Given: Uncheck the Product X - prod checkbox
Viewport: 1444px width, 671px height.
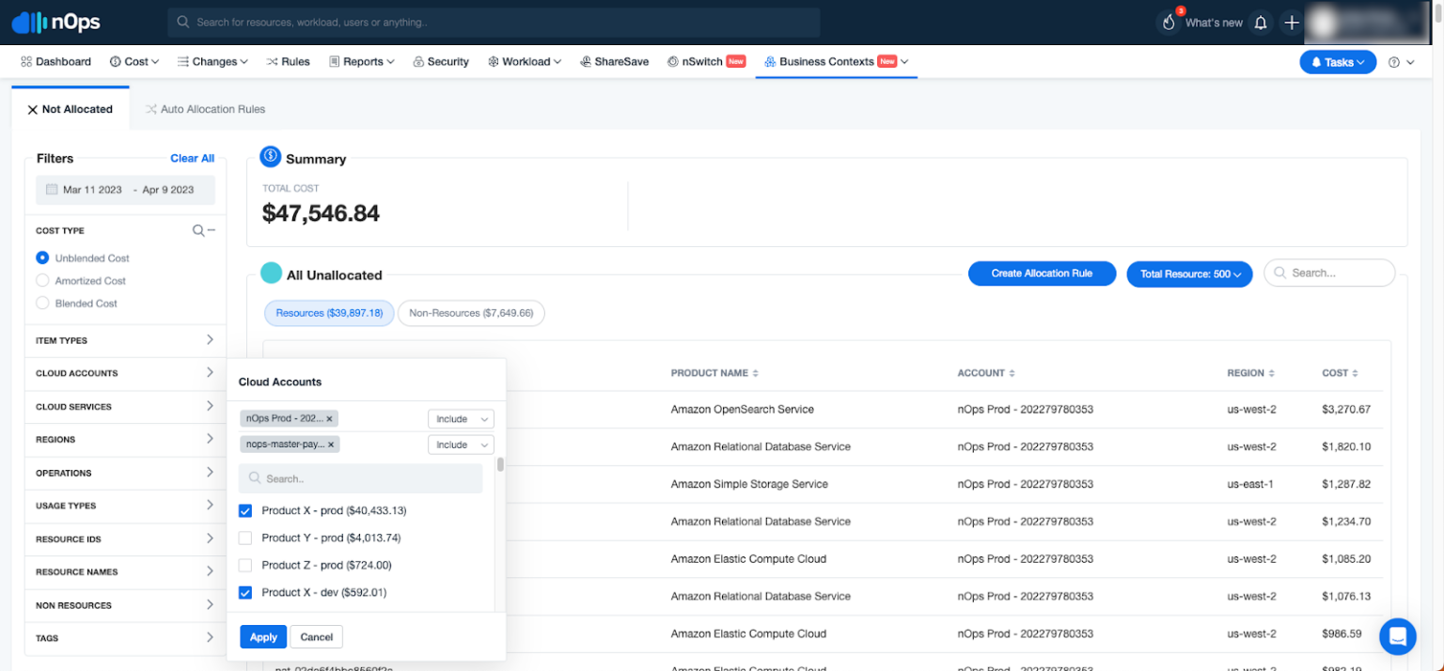Looking at the screenshot, I should 245,510.
